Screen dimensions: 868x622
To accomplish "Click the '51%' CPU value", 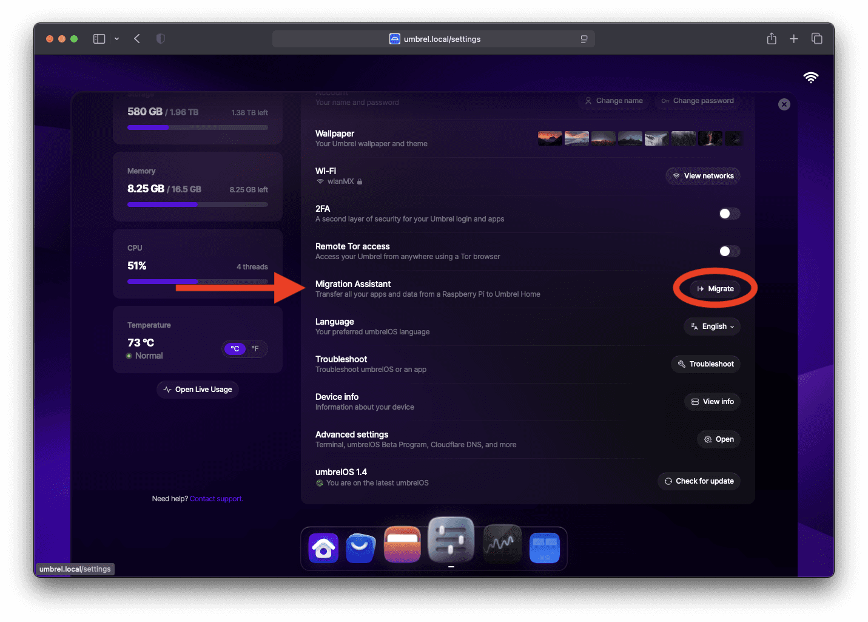I will click(x=137, y=266).
